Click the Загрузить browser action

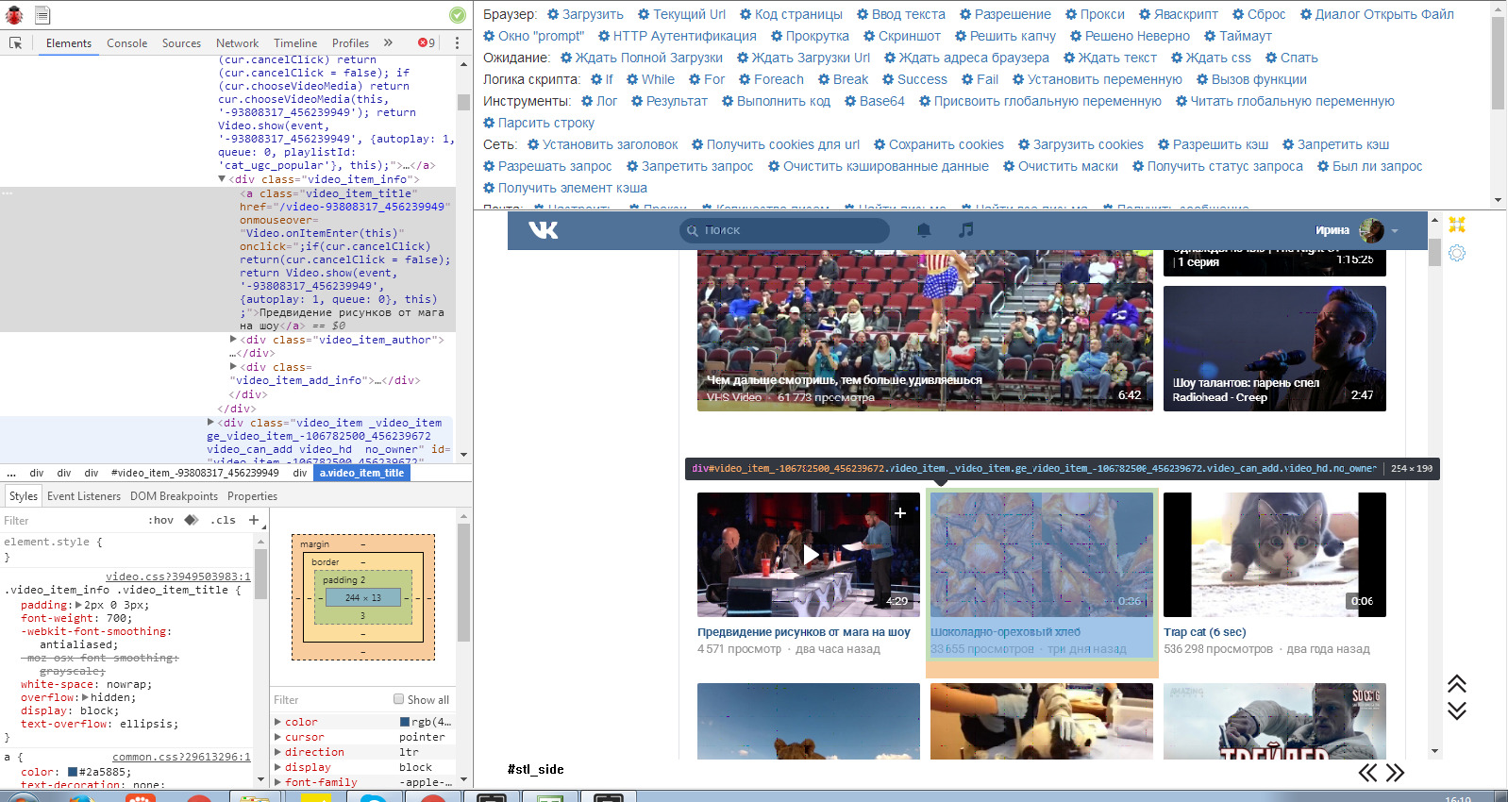(x=585, y=14)
